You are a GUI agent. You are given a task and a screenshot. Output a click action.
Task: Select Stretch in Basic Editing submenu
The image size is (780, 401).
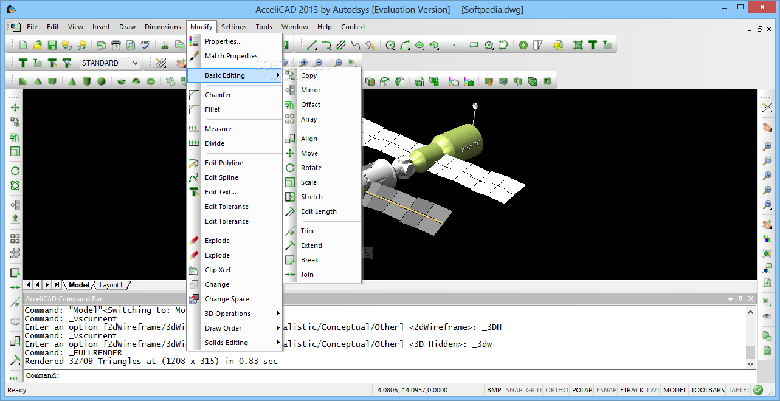point(323,197)
